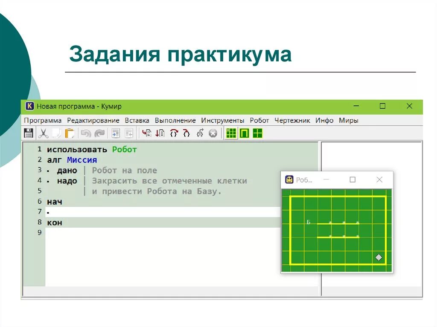Open the Вставка menu
The width and height of the screenshot is (437, 327).
pos(137,121)
